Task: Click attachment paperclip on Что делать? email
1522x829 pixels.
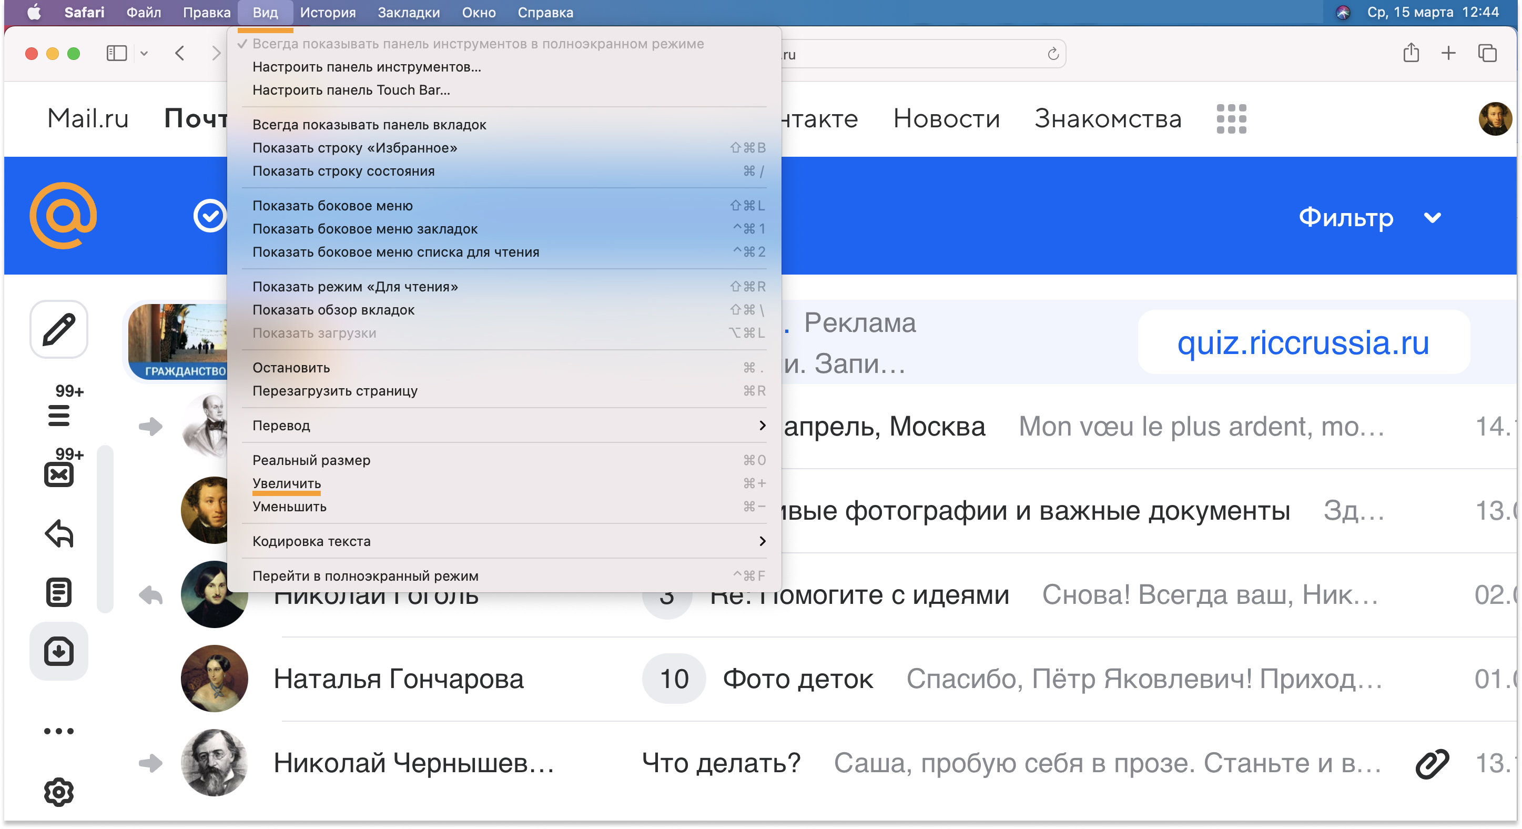Action: [x=1432, y=763]
